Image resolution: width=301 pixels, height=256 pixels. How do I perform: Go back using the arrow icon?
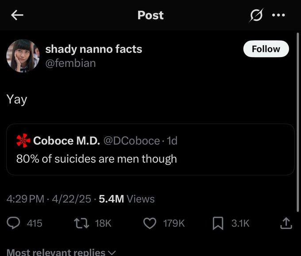tap(17, 15)
